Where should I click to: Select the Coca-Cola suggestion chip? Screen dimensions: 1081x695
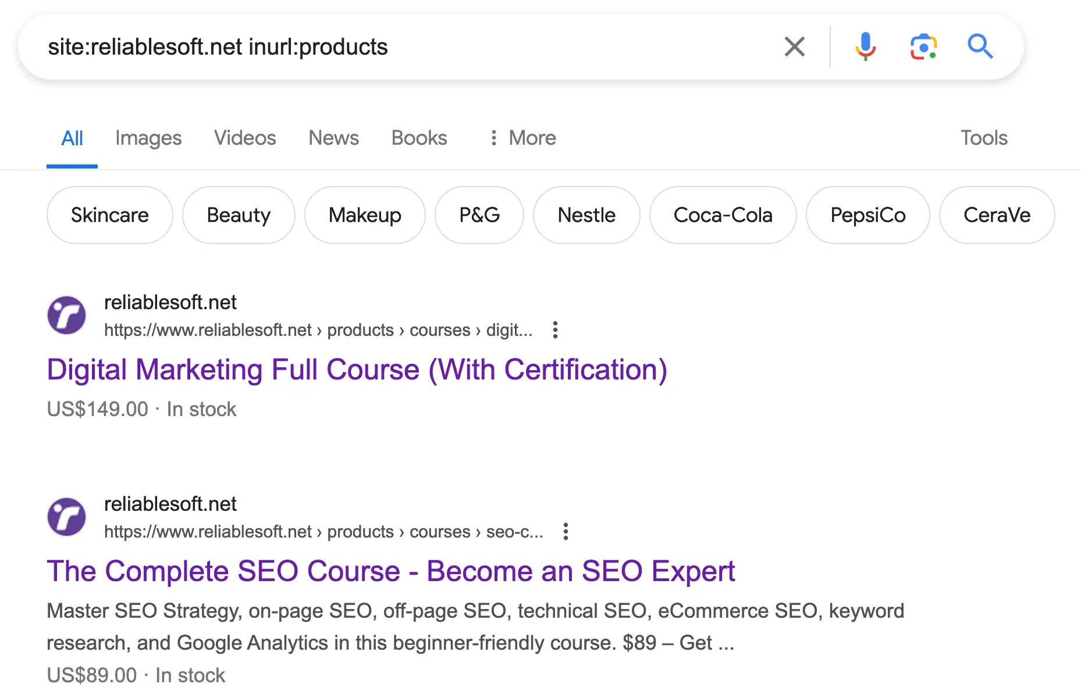(x=723, y=215)
